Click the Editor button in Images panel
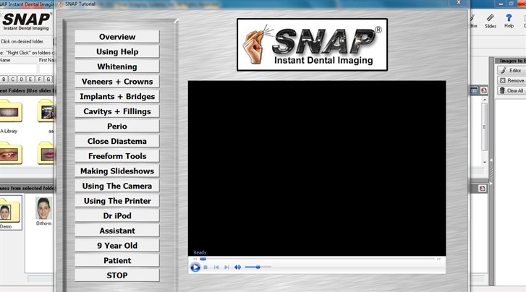 [512, 70]
